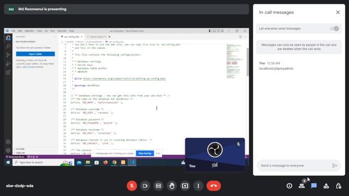This screenshot has width=349, height=196.
Task: Open the Windows Start button
Action: (x=8, y=162)
